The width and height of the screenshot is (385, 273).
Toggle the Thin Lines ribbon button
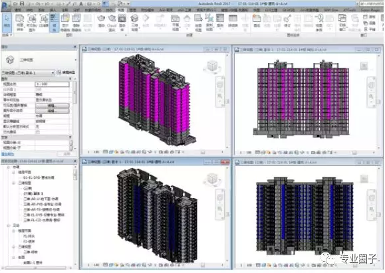55,23
